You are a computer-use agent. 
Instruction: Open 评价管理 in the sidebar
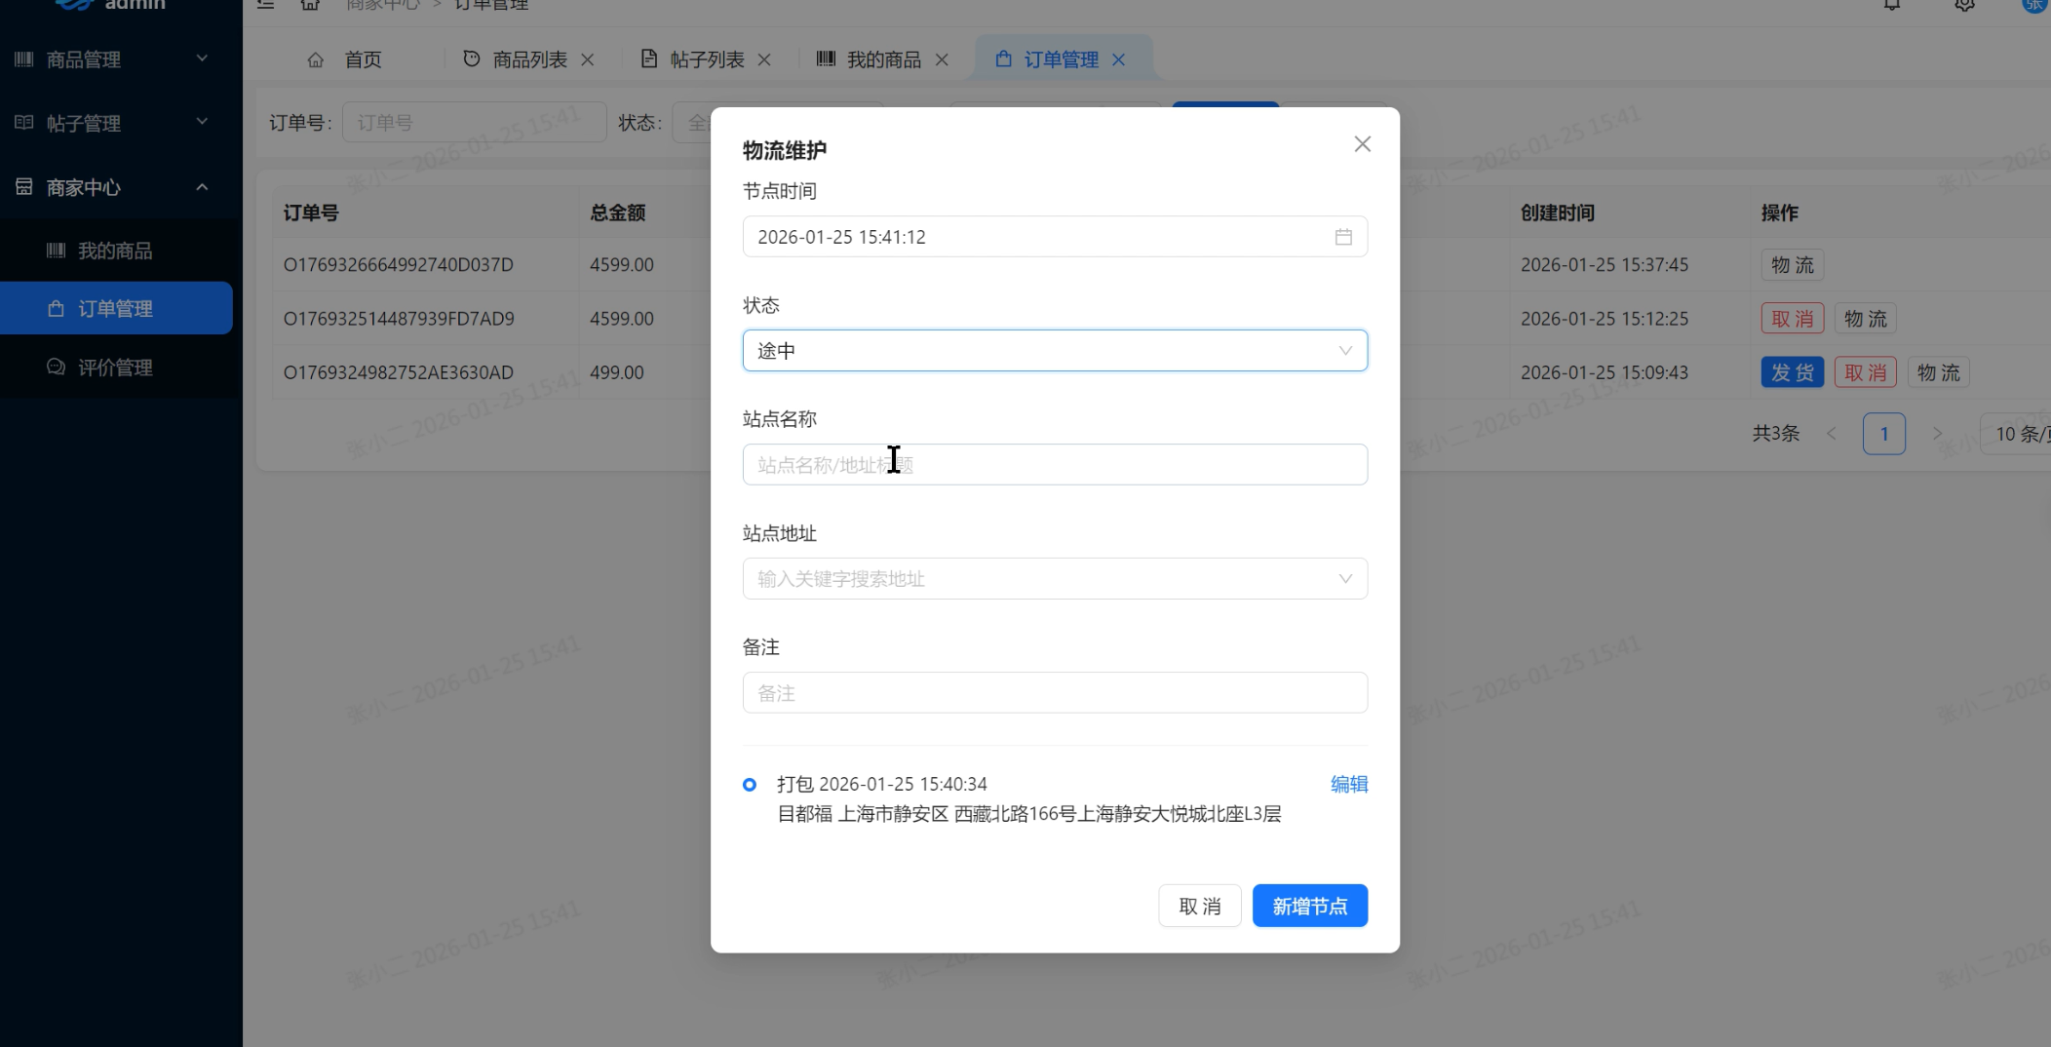click(115, 368)
